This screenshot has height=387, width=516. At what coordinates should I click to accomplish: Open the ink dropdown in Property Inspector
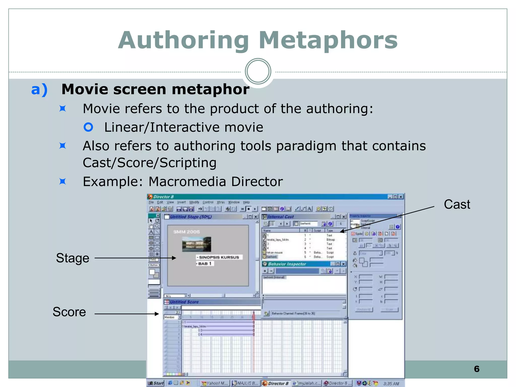coord(381,253)
